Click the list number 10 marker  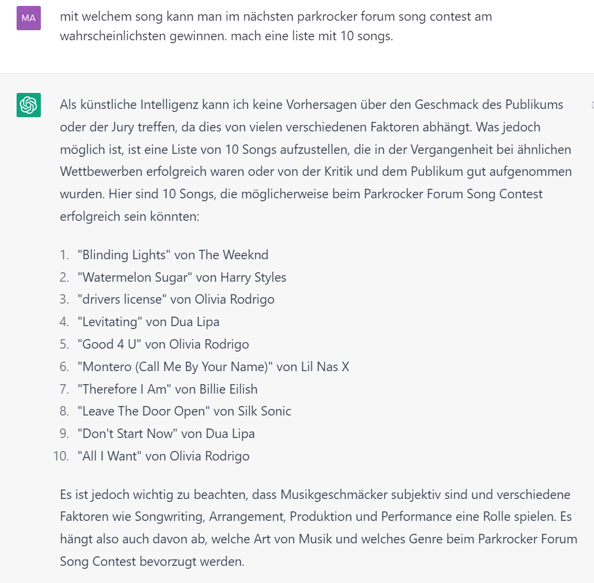point(62,456)
